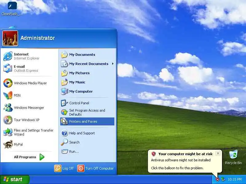This screenshot has width=246, height=184.
Task: Click the Help and Support text label
Action: pos(82,133)
